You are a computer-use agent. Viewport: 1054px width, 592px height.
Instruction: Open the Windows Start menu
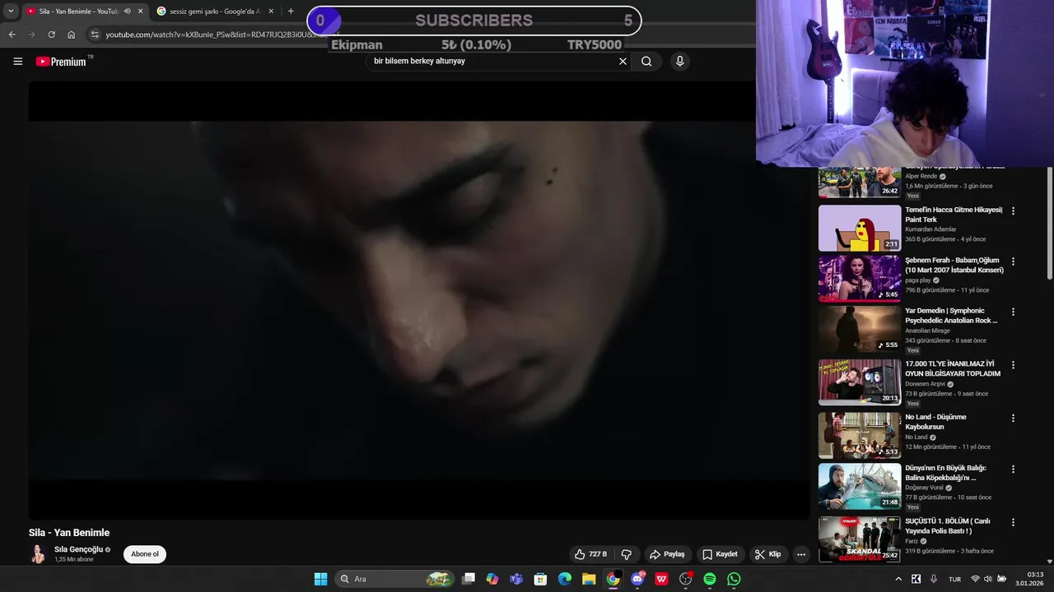click(320, 579)
